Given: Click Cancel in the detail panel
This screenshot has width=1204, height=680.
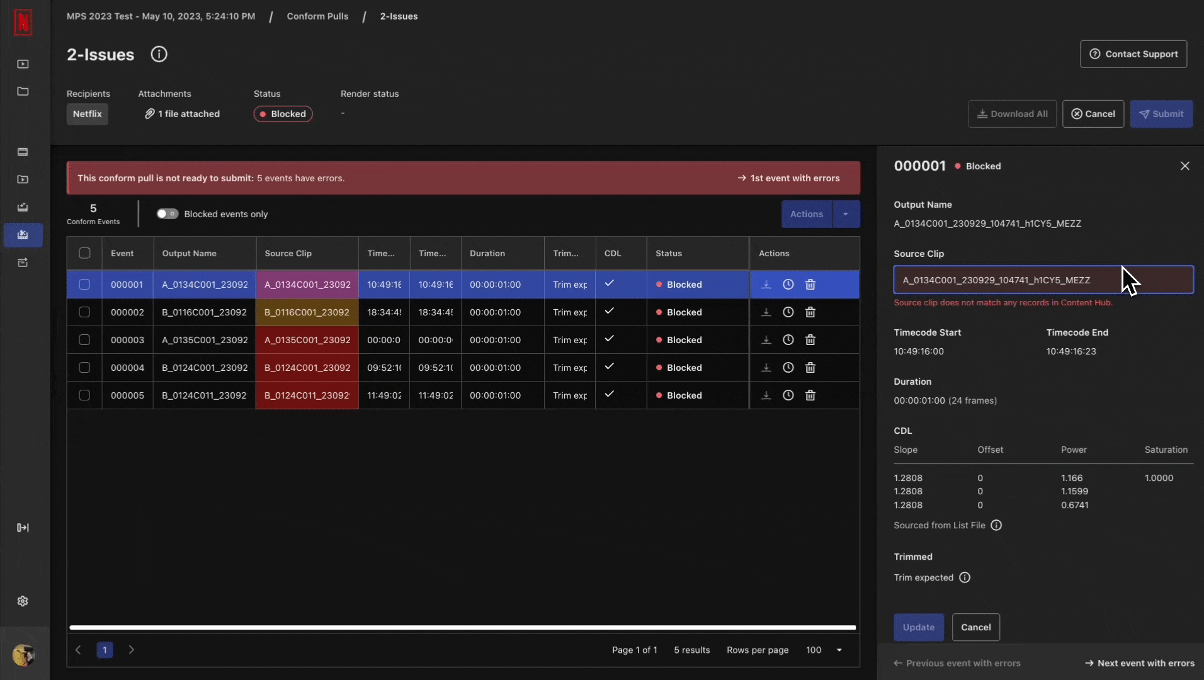Looking at the screenshot, I should [x=975, y=627].
